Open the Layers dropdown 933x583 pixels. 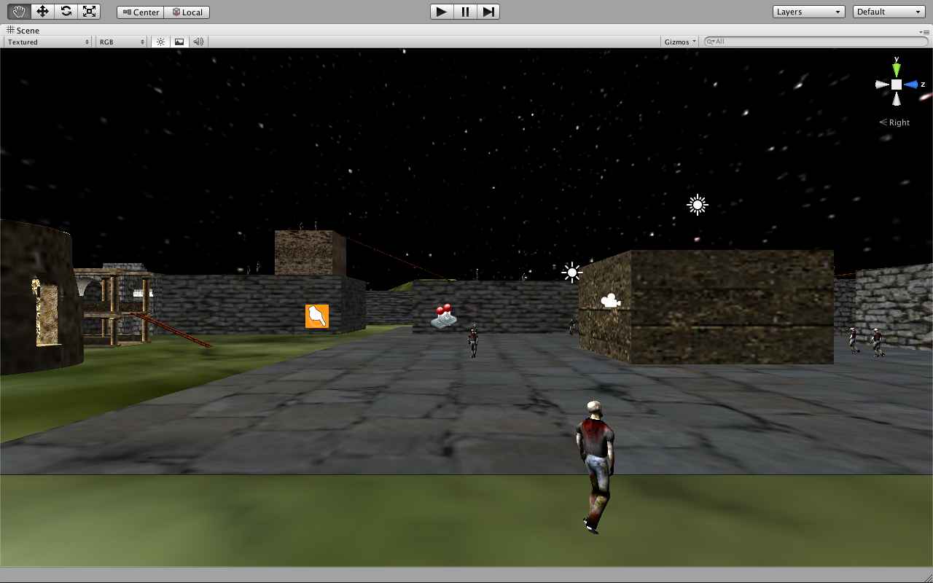[808, 12]
